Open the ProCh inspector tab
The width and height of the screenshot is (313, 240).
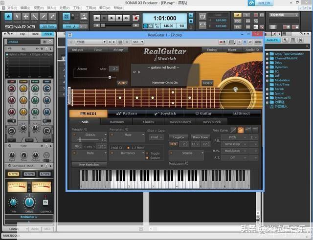pyautogui.click(x=47, y=34)
